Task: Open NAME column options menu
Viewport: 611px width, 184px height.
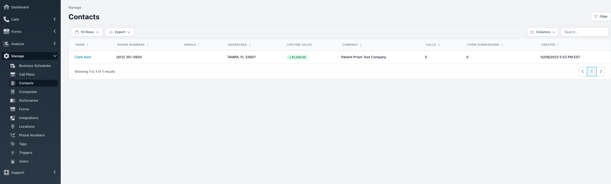Action: [x=88, y=45]
